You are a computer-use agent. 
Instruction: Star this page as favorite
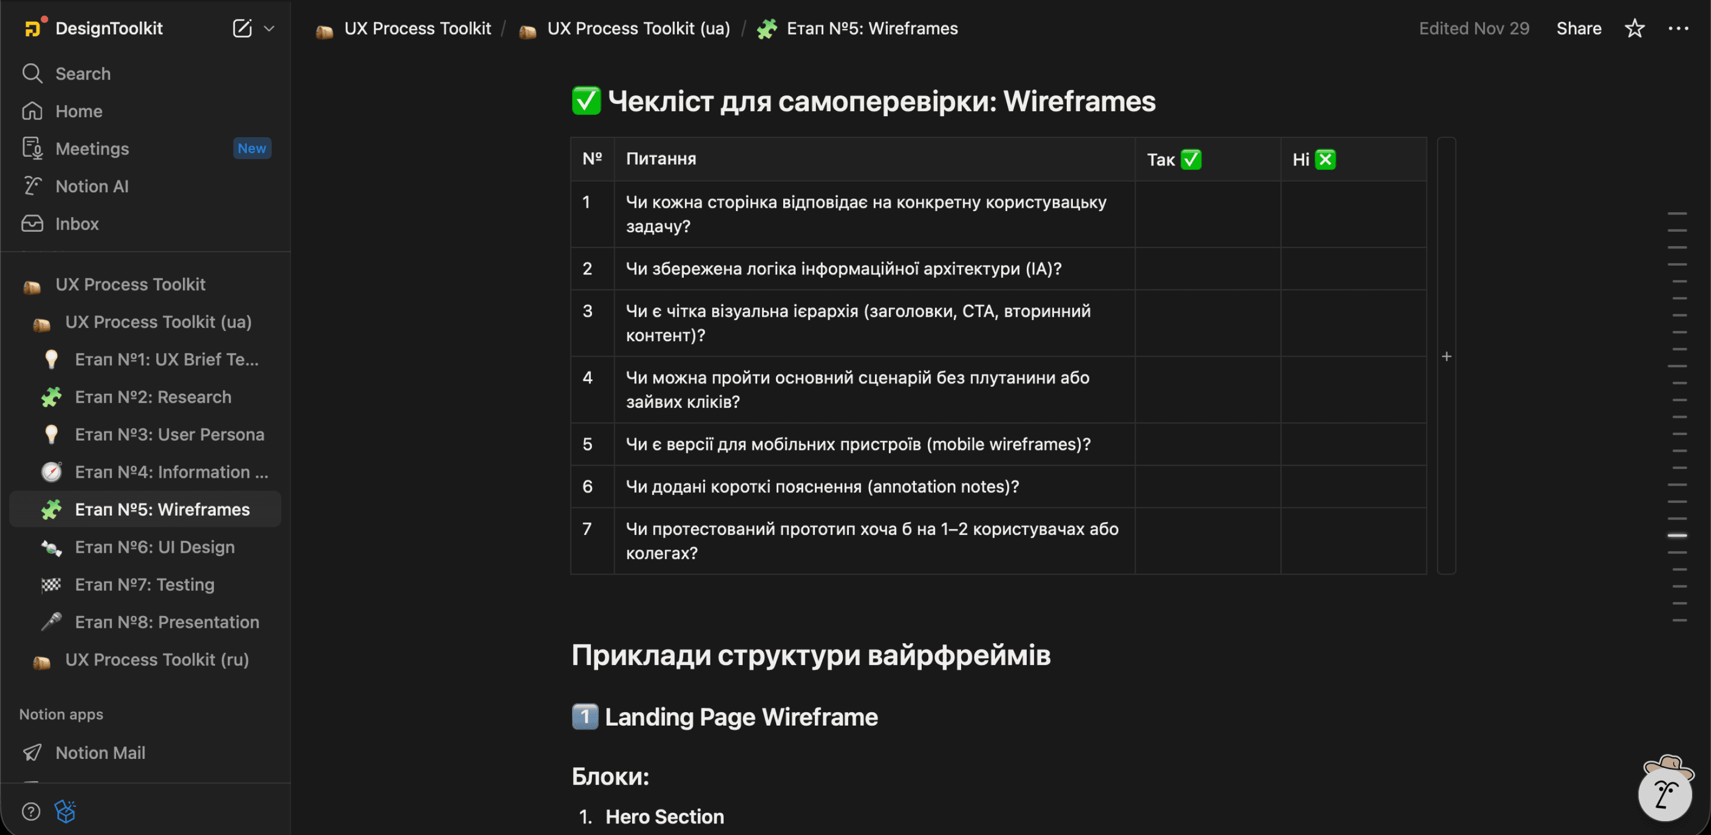(1634, 28)
